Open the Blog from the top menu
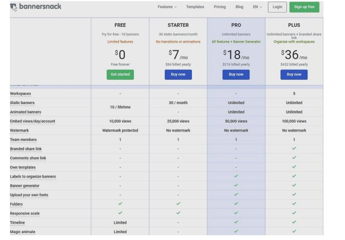 tap(239, 7)
